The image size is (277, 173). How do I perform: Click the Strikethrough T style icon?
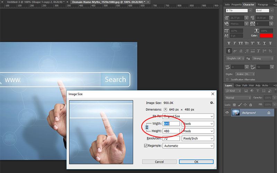click(270, 43)
